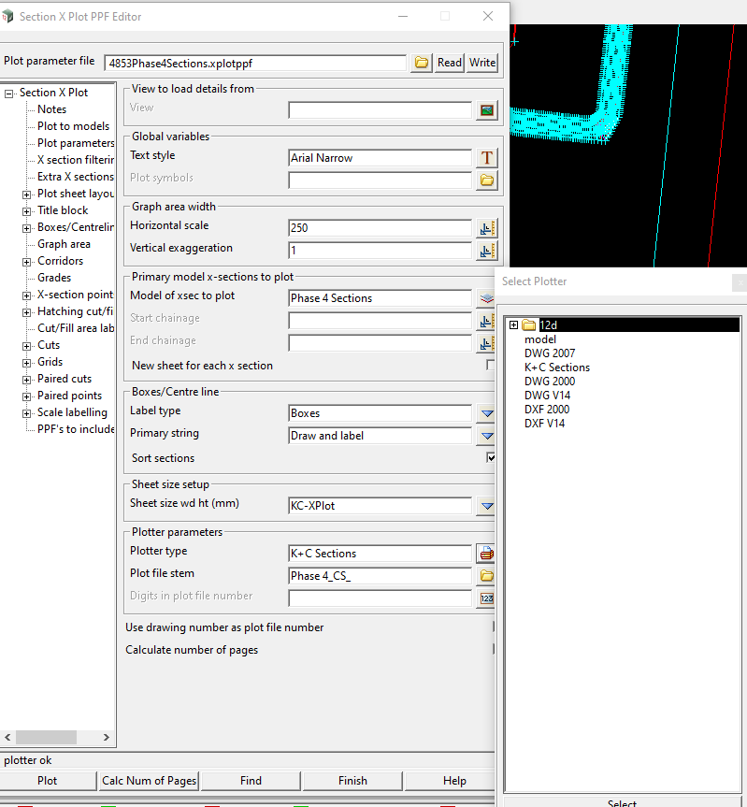Click the View picker icon
The width and height of the screenshot is (747, 807).
[487, 109]
